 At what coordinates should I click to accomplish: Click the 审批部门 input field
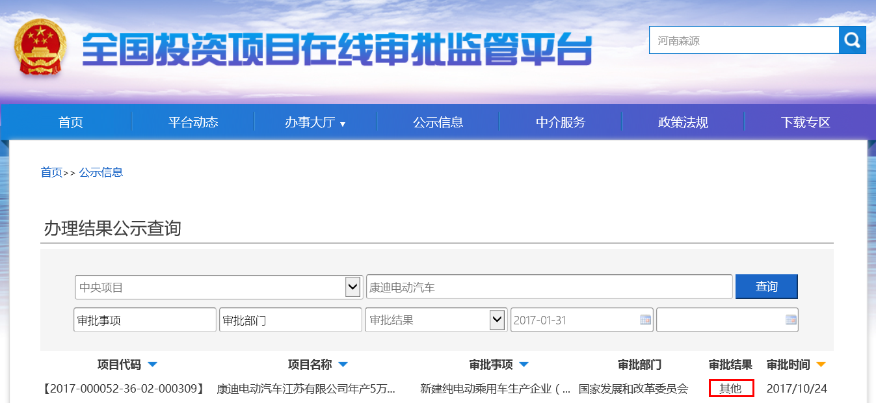290,319
